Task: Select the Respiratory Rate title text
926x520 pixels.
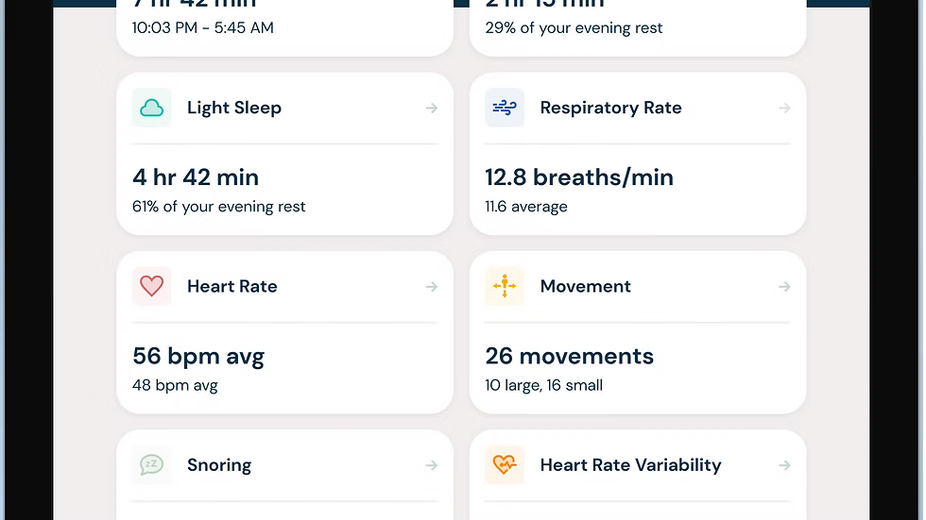Action: click(x=610, y=108)
